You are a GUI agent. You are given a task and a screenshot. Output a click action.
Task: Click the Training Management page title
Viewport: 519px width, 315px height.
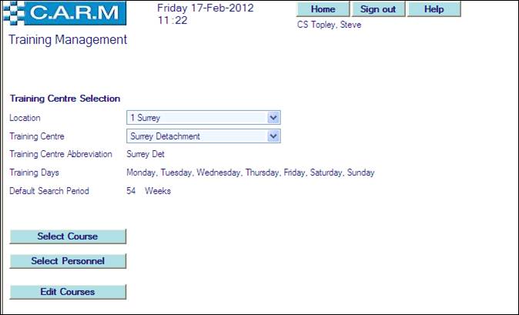(x=68, y=40)
